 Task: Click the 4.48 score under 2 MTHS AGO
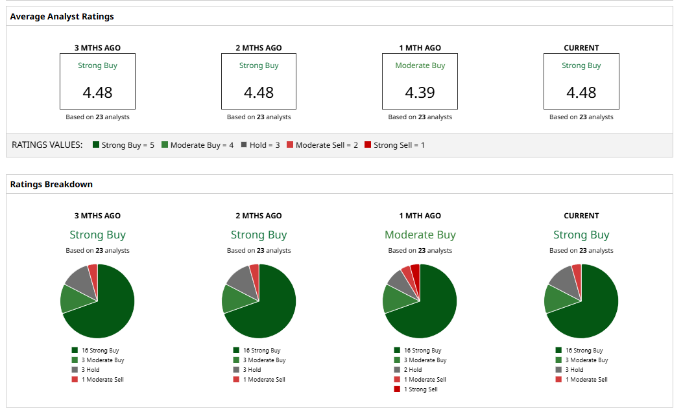[x=259, y=92]
